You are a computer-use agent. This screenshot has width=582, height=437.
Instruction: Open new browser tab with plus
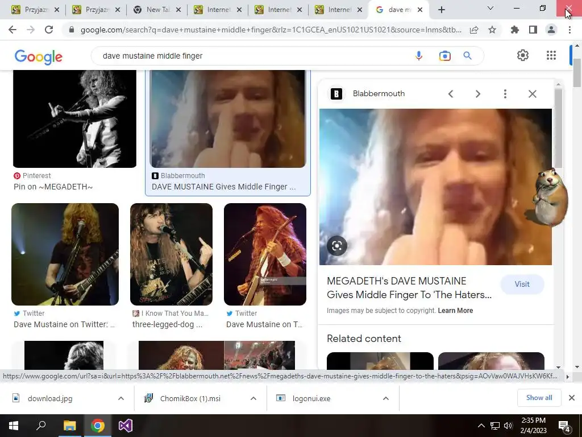[441, 10]
